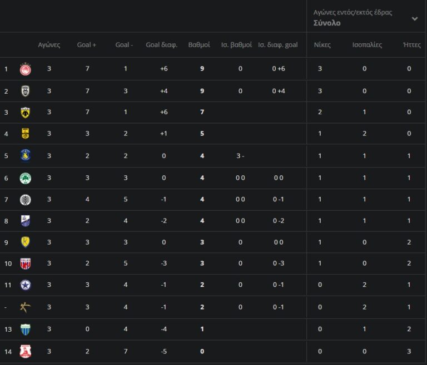Viewport: 427px width, 365px height.
Task: Click the gold athlete figure team logo
Action: tap(25, 307)
